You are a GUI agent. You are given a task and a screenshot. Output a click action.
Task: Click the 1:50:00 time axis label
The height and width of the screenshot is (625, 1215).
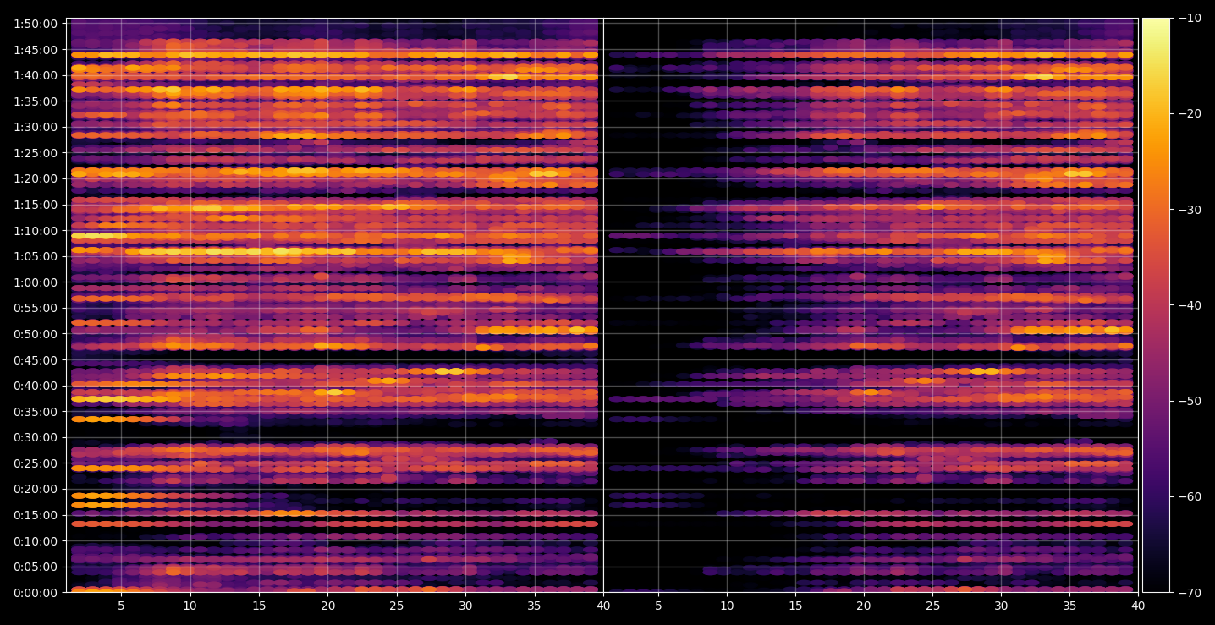[36, 24]
